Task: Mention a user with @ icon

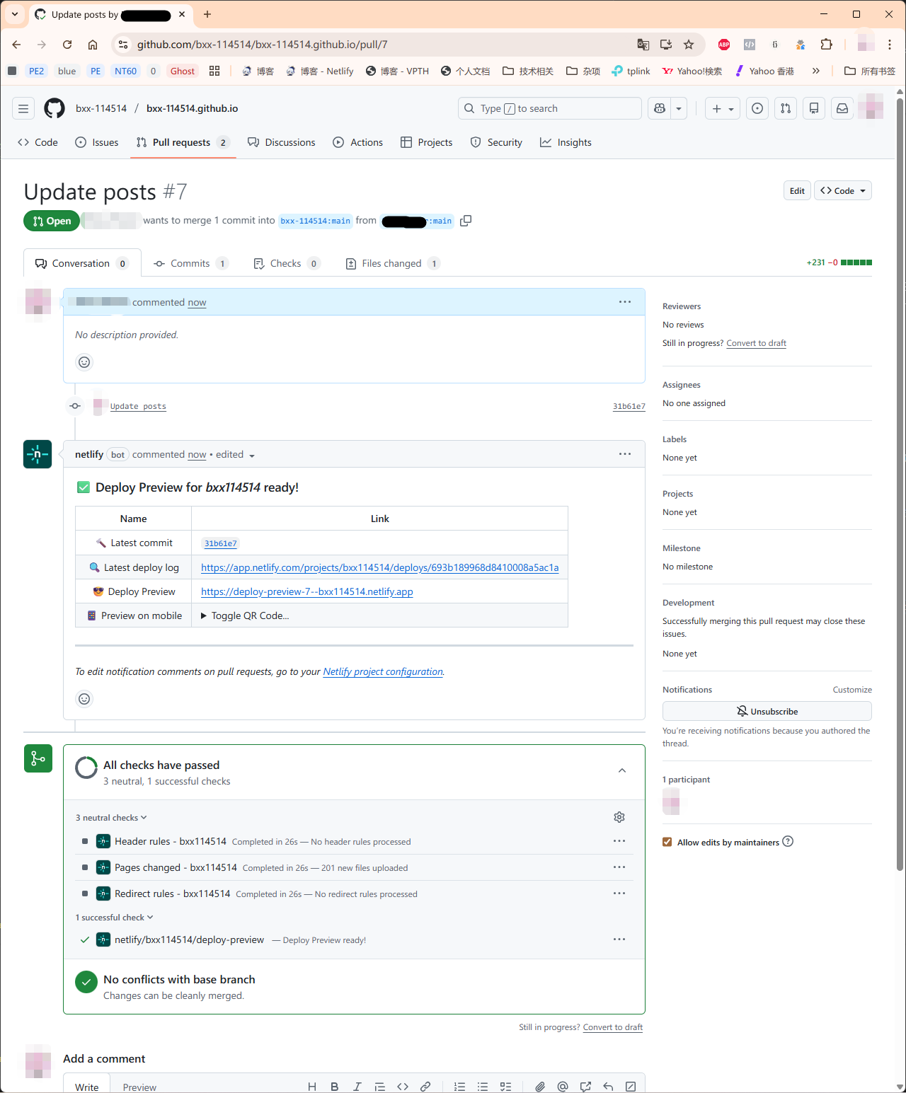Action: tap(563, 1087)
